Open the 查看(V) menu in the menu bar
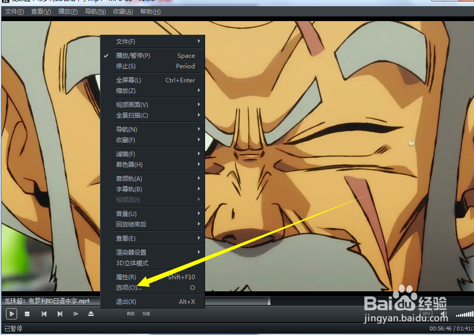The width and height of the screenshot is (474, 335). coord(41,12)
